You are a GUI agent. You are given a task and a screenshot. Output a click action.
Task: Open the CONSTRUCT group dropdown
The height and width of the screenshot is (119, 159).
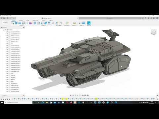[x=67, y=25]
